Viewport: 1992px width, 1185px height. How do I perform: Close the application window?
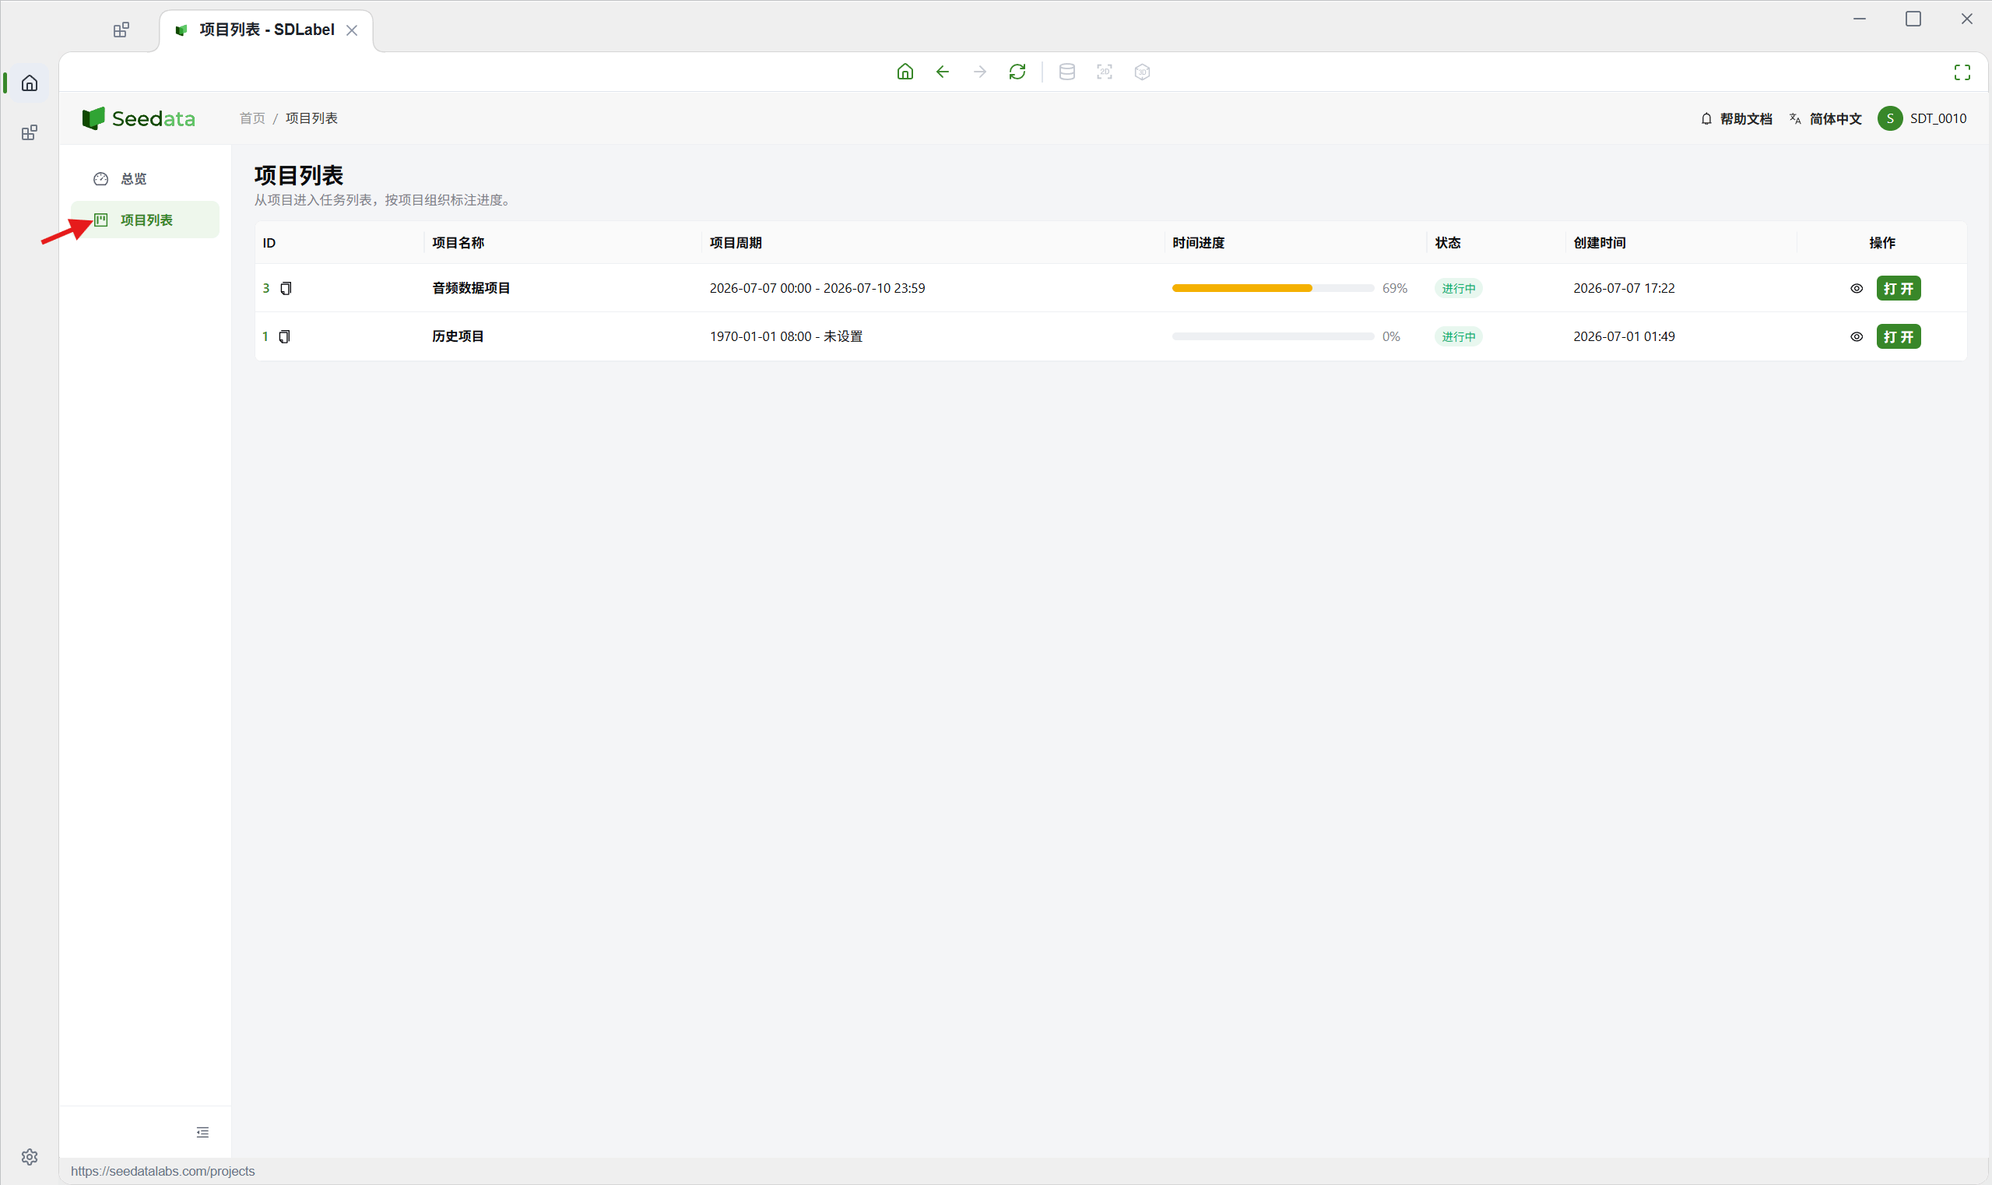click(x=1966, y=19)
